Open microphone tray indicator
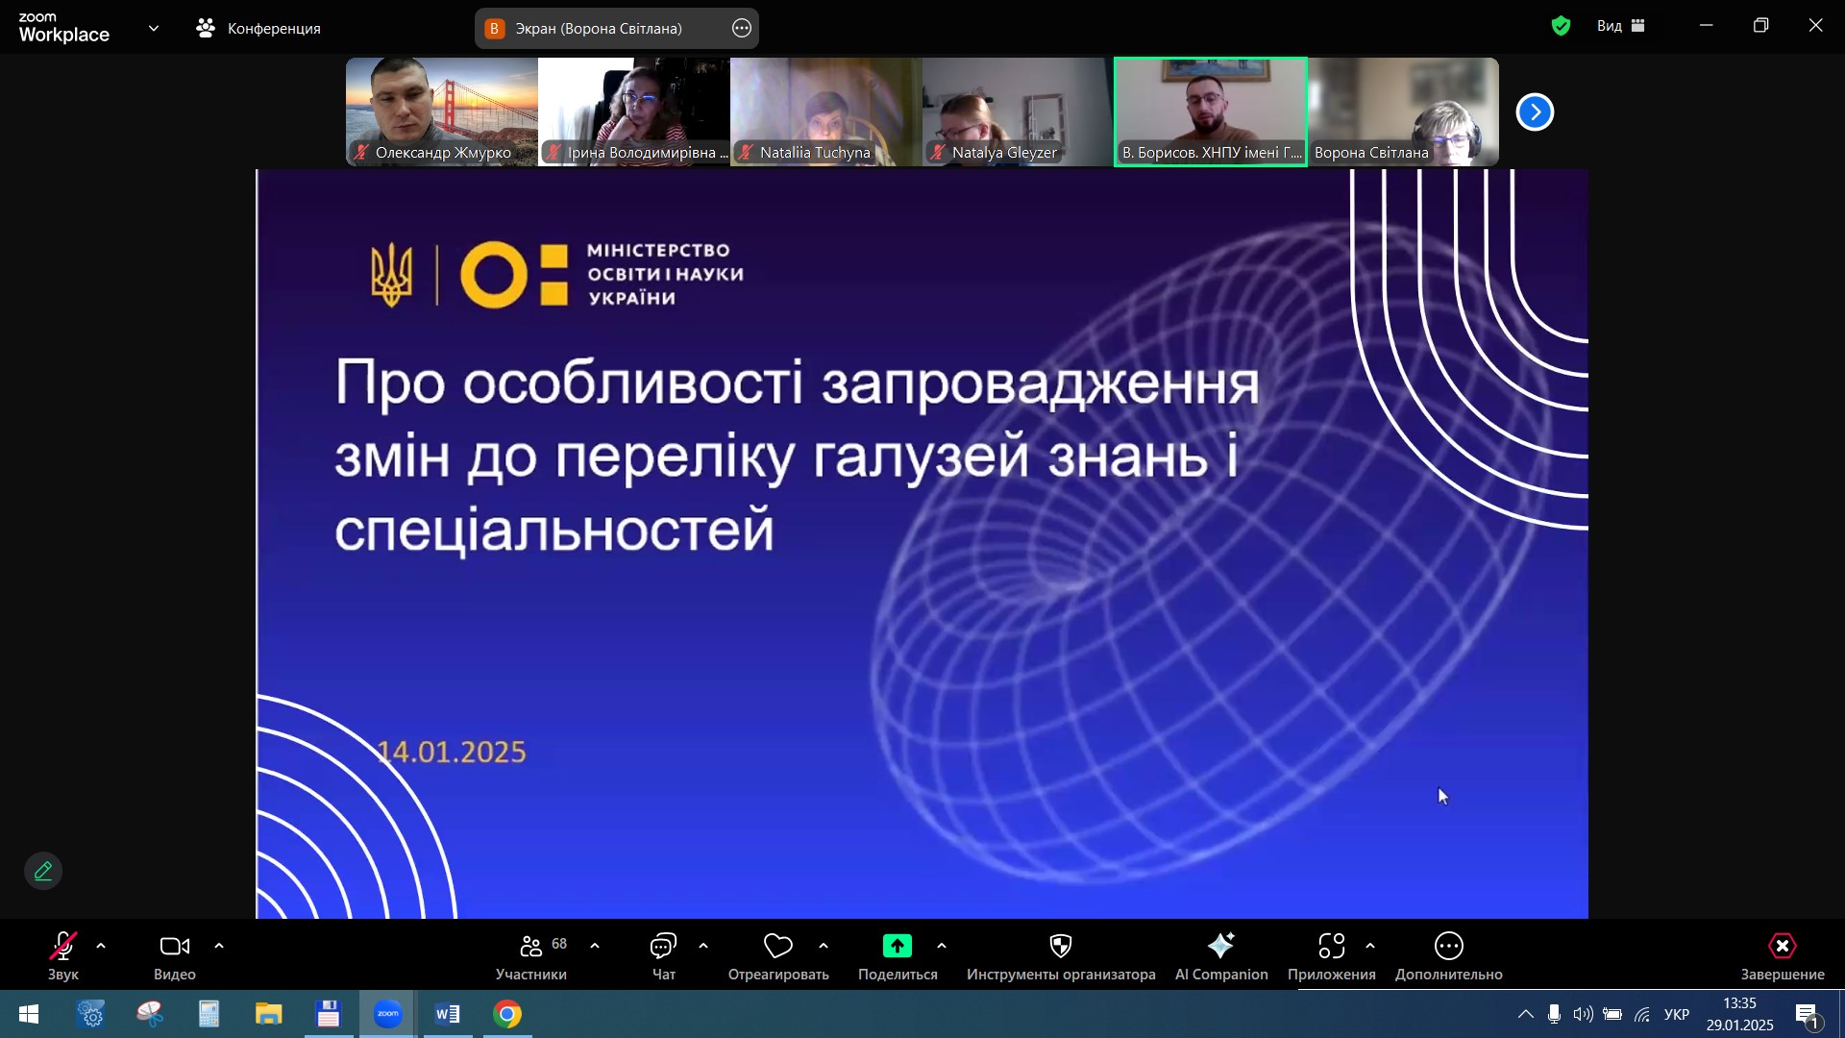1845x1038 pixels. click(x=1554, y=1015)
